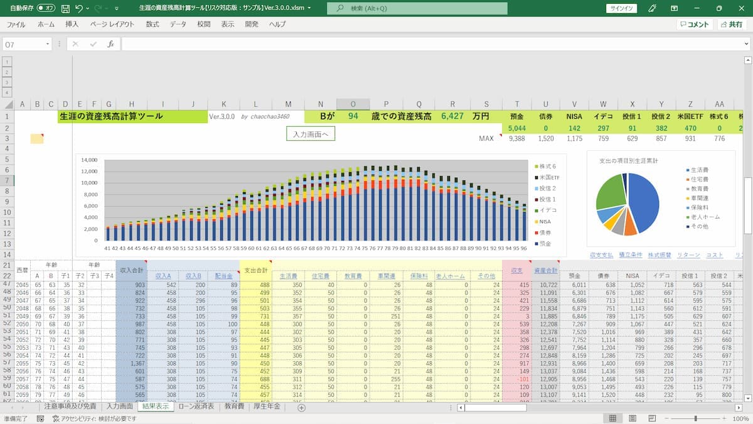Image resolution: width=753 pixels, height=424 pixels.
Task: Open the 数式 ribbon tab
Action: point(152,24)
